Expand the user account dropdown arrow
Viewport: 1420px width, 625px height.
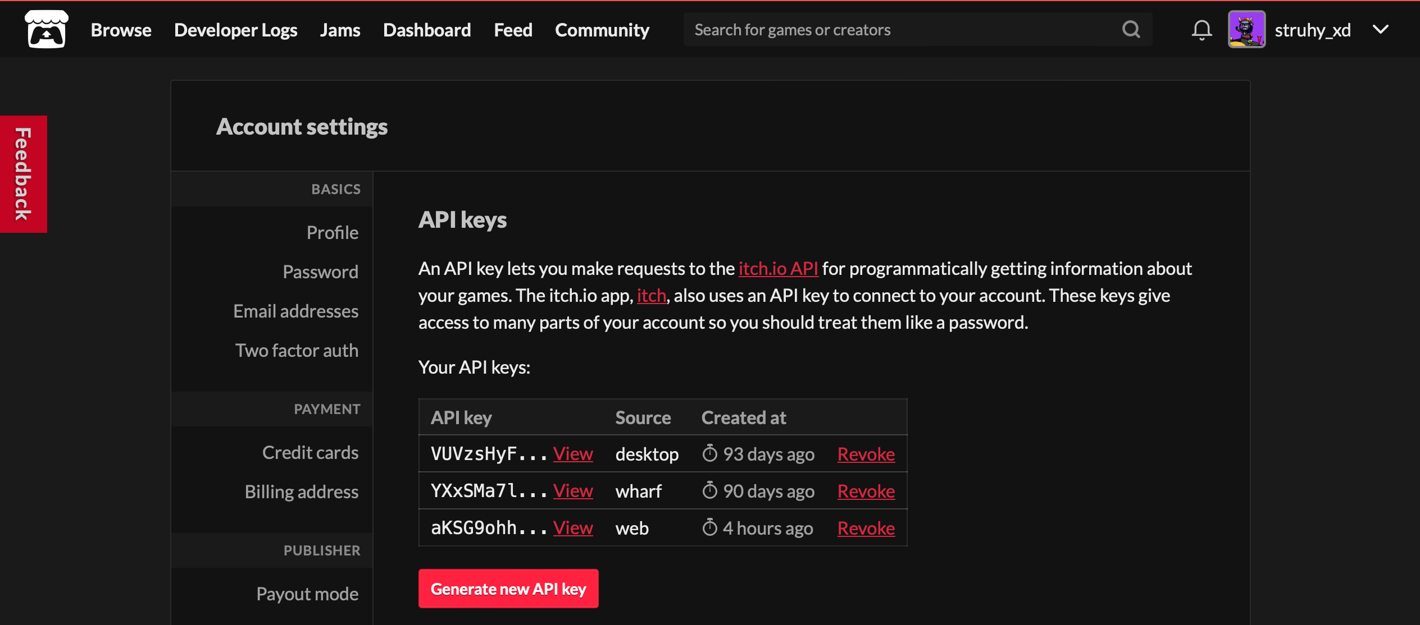coord(1380,29)
